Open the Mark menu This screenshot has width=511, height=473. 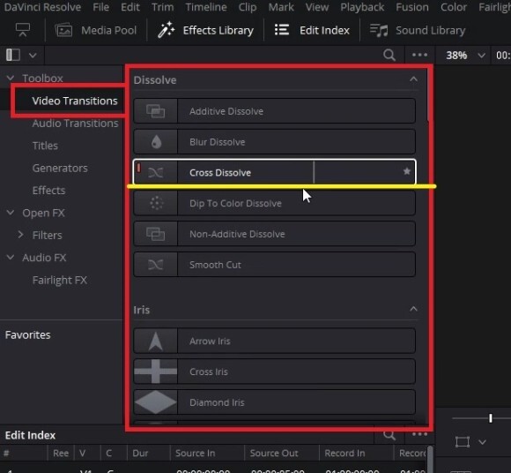coord(281,7)
